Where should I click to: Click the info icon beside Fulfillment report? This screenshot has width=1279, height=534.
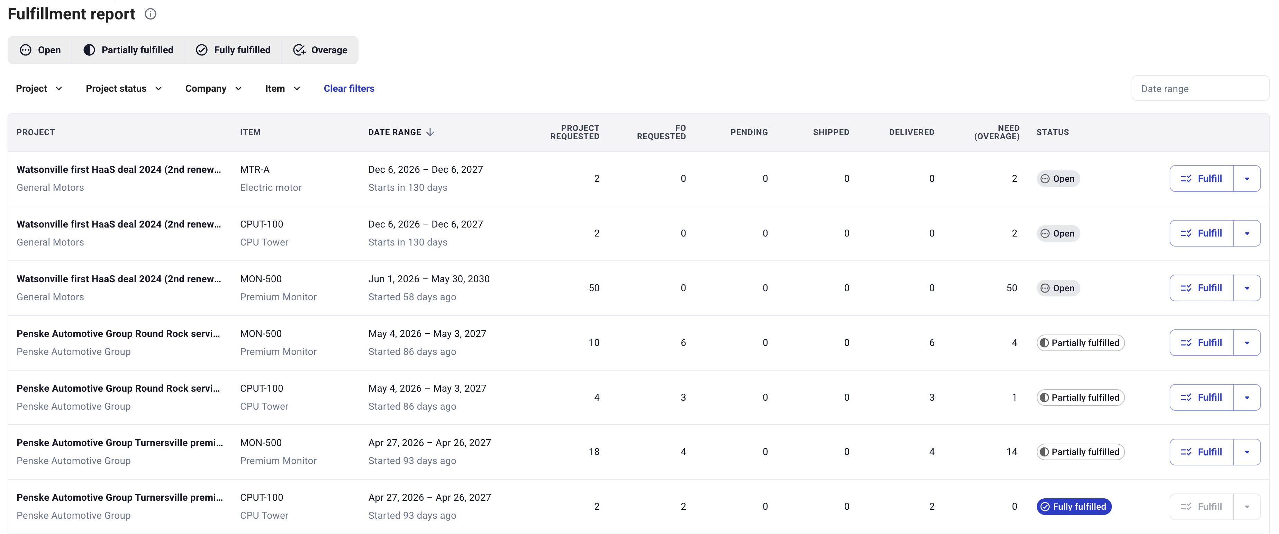click(151, 14)
